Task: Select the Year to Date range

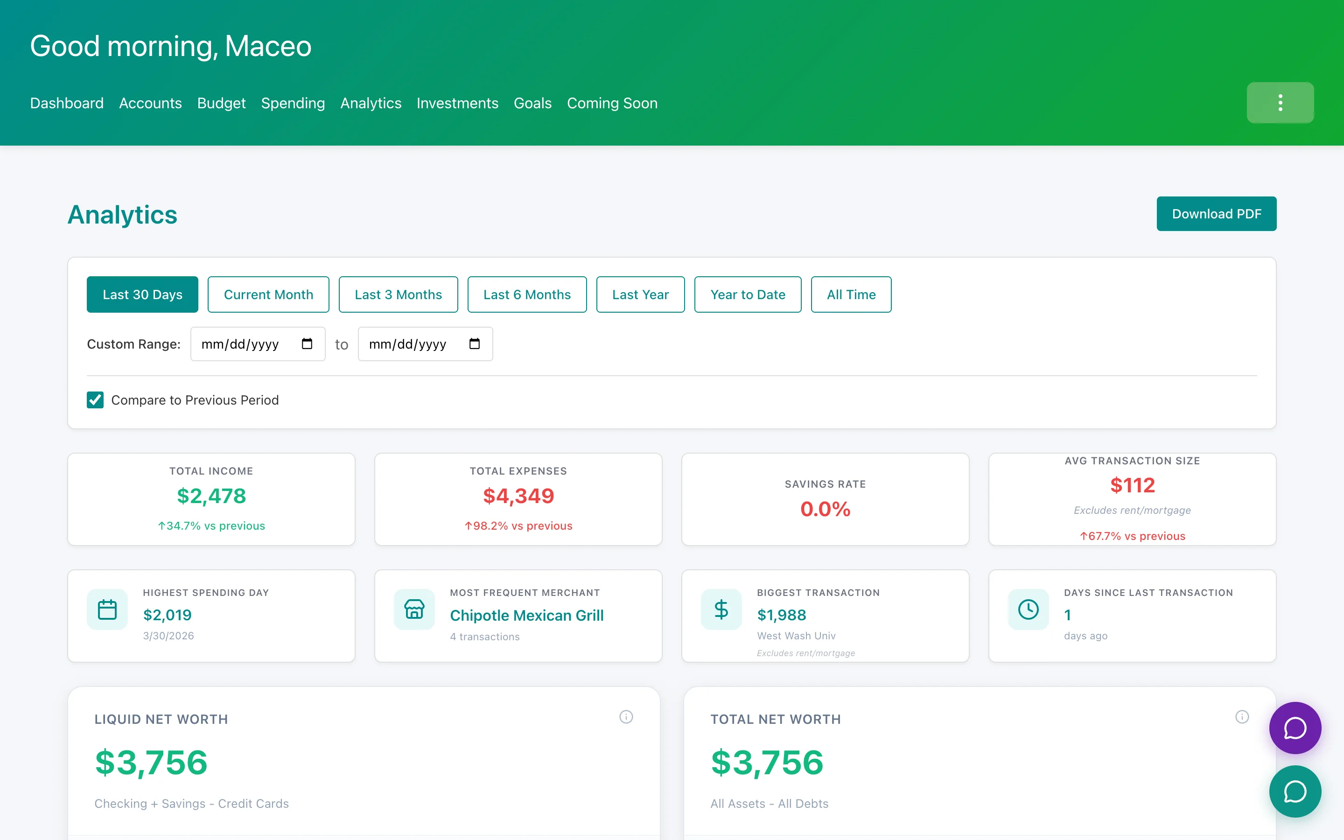Action: pos(748,294)
